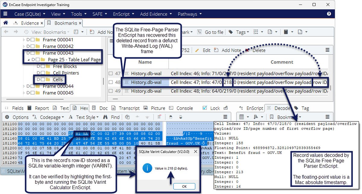This screenshot has width=362, height=194.
Task: Tick the checkbox for Cell Pointers folder
Action: [x=43, y=73]
